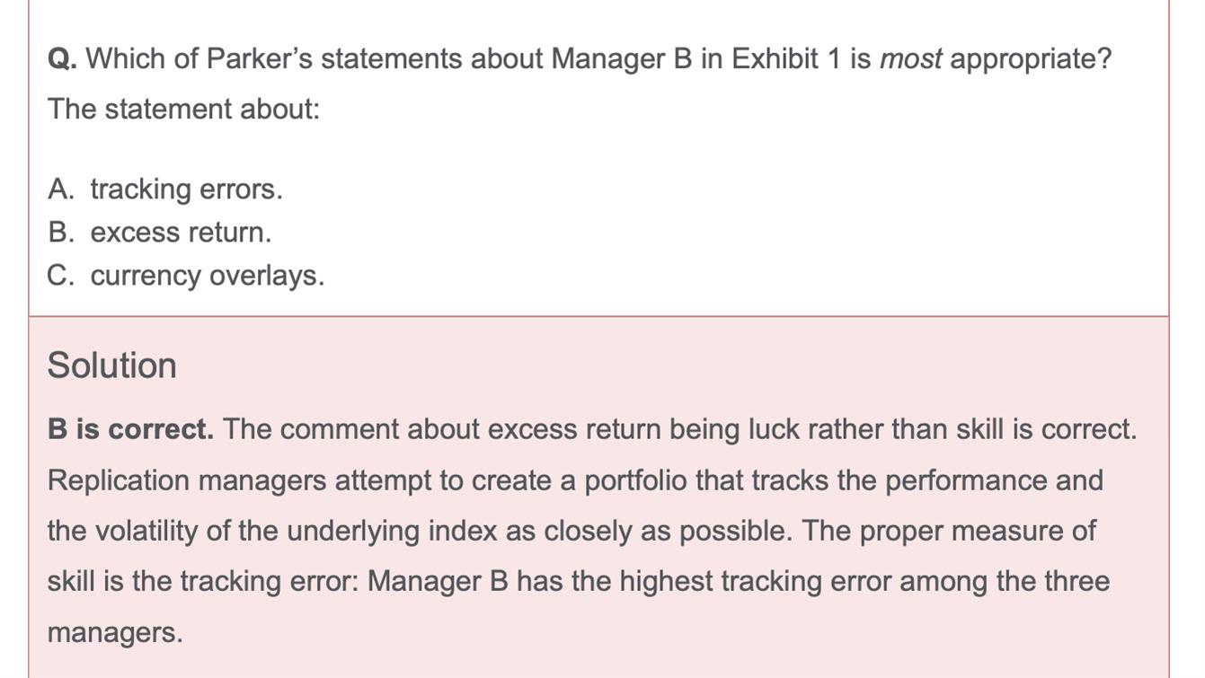Click the final word "managers." in the solution
This screenshot has width=1205, height=678.
pos(115,632)
